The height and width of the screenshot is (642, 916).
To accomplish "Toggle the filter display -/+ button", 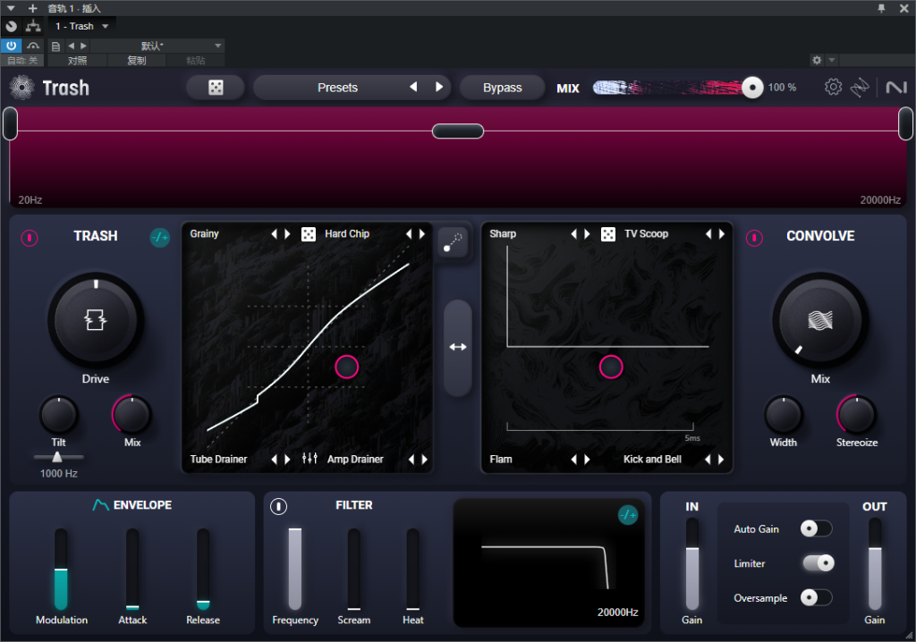I will (628, 515).
